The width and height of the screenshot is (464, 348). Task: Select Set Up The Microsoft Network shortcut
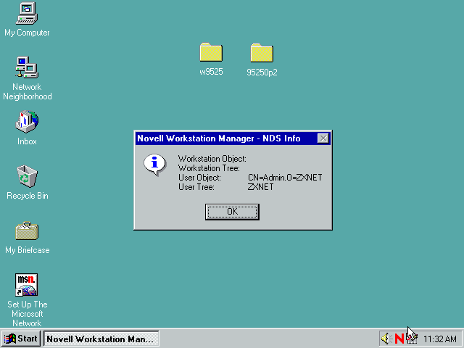(27, 285)
